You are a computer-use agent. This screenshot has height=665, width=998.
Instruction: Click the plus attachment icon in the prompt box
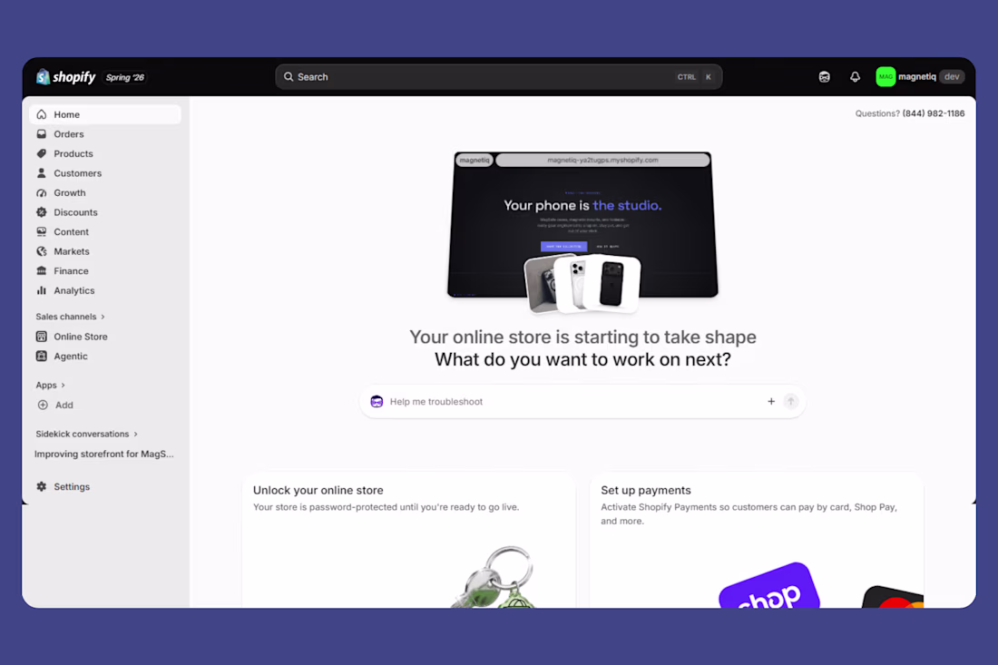click(x=771, y=402)
